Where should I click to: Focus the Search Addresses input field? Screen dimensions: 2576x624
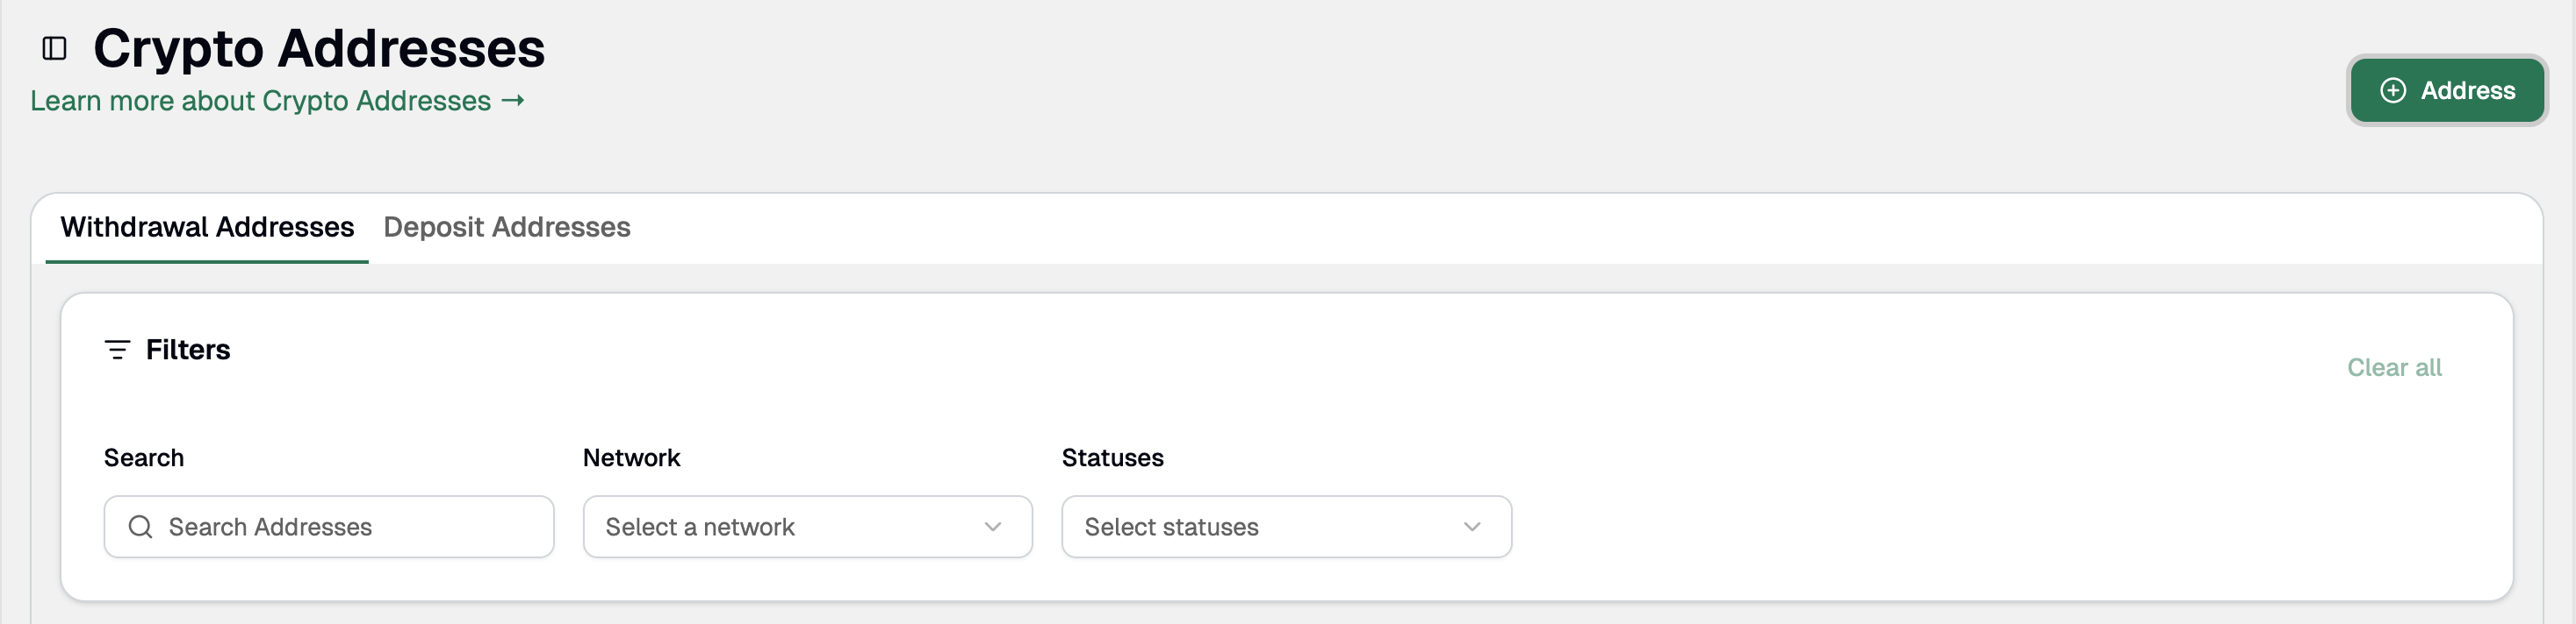point(328,526)
